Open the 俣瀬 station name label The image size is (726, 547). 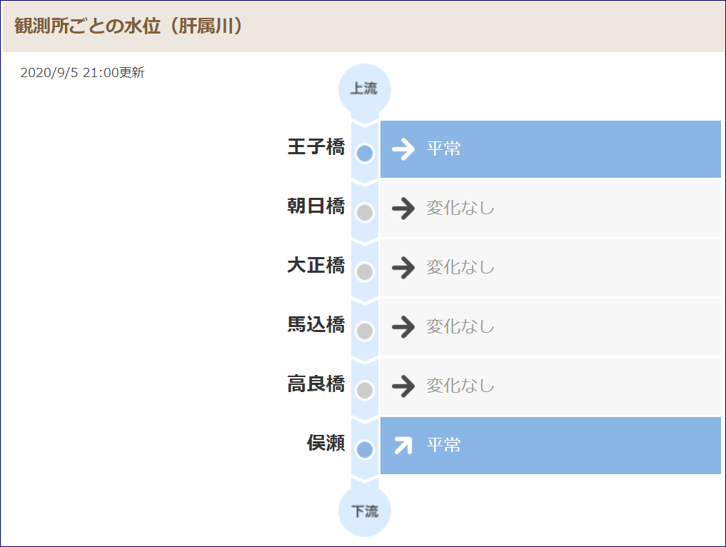pyautogui.click(x=326, y=443)
